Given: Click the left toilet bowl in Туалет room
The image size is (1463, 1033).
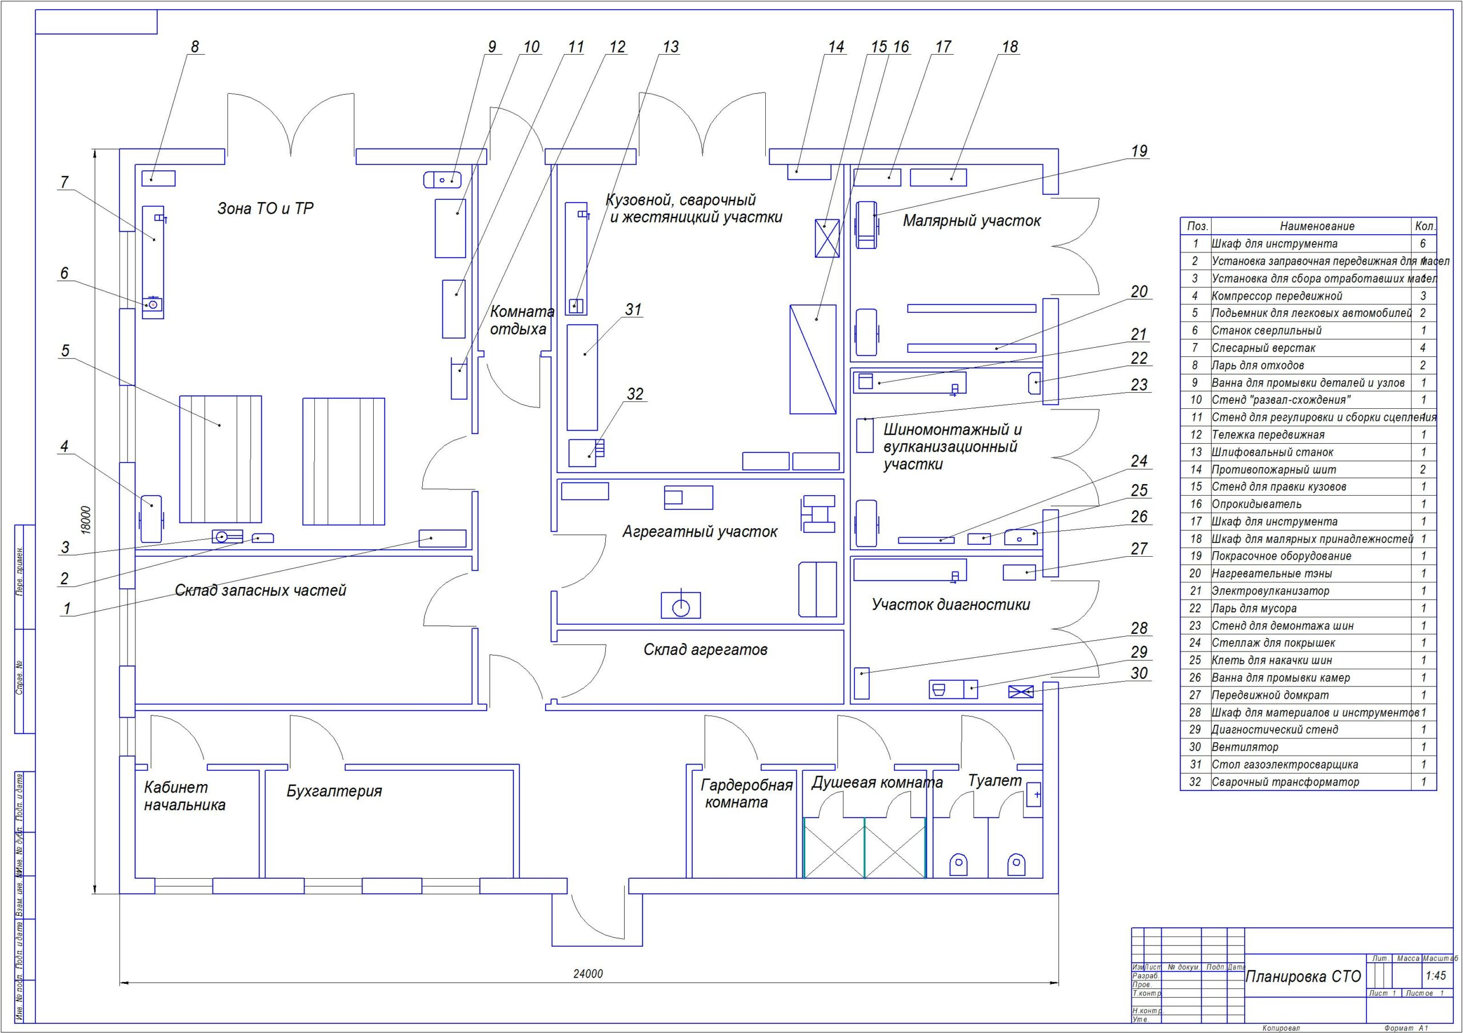Looking at the screenshot, I should click(x=958, y=864).
